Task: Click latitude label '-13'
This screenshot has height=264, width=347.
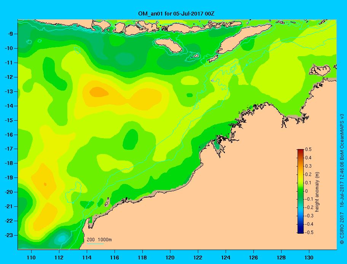Action: 8,91
